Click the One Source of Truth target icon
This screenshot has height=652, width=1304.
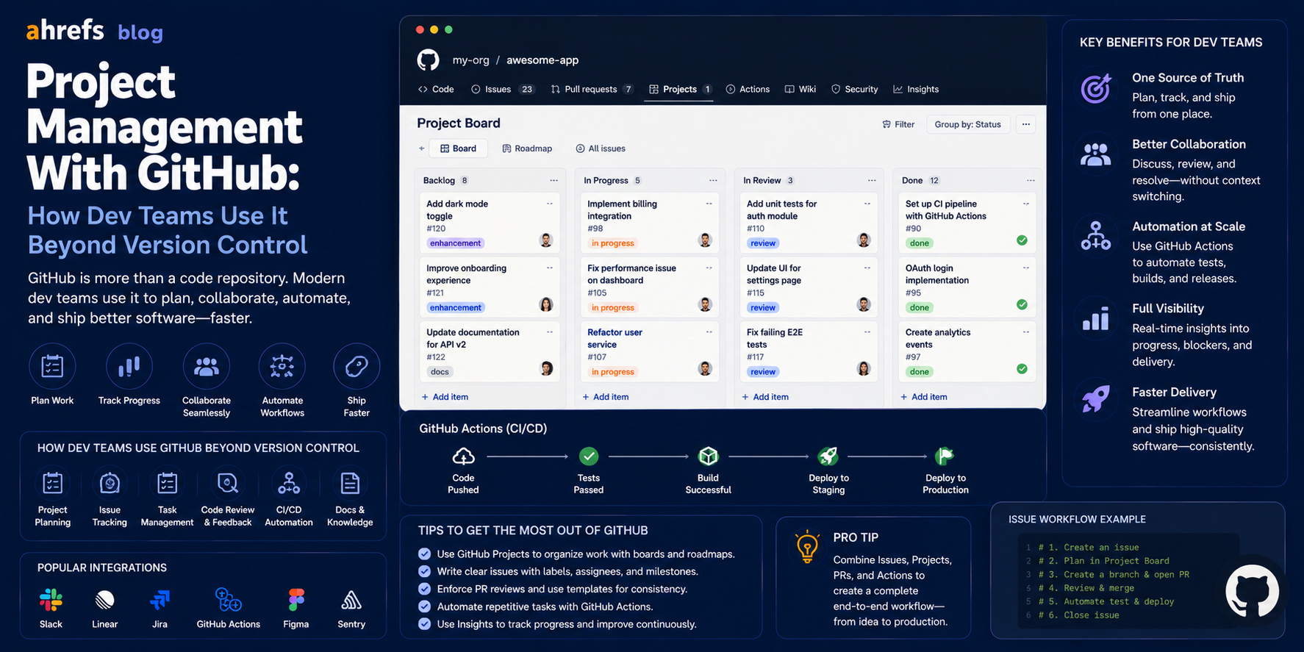tap(1096, 88)
